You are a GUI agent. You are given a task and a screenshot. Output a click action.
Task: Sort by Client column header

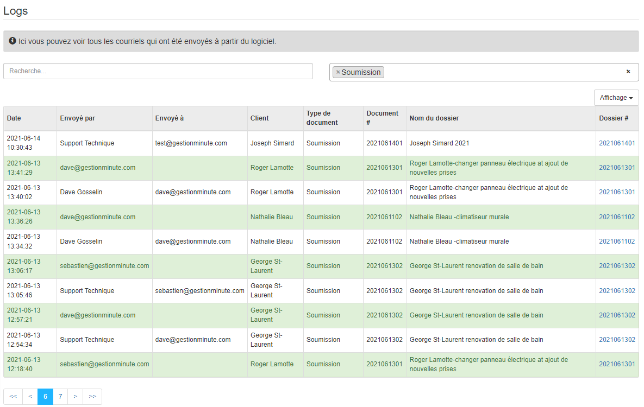(259, 118)
